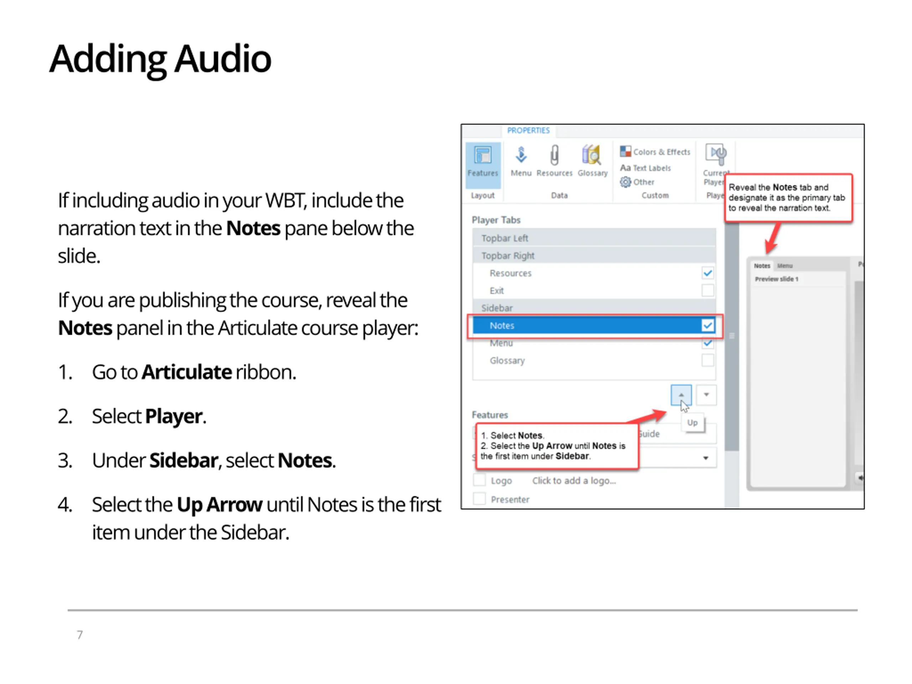Open the Other gear settings

(637, 182)
